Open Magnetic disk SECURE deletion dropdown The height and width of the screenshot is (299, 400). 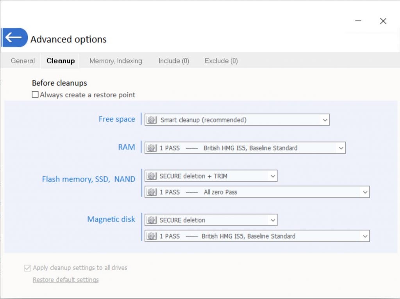[x=211, y=220]
